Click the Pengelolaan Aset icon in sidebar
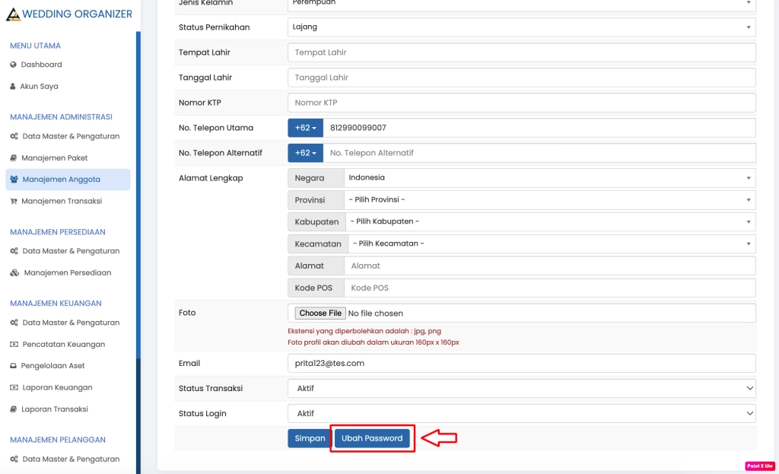The height and width of the screenshot is (474, 779). click(x=15, y=365)
